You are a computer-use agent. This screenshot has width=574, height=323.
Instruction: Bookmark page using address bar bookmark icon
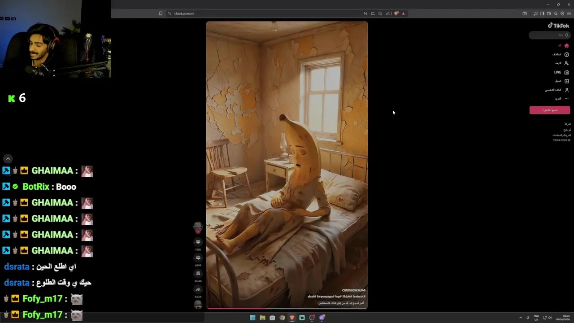[x=161, y=13]
